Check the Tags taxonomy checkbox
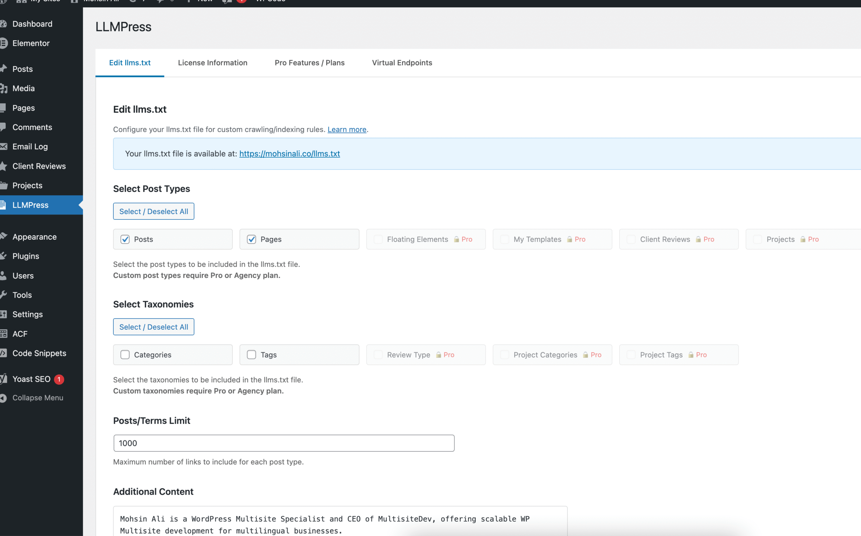Image resolution: width=861 pixels, height=536 pixels. [252, 355]
